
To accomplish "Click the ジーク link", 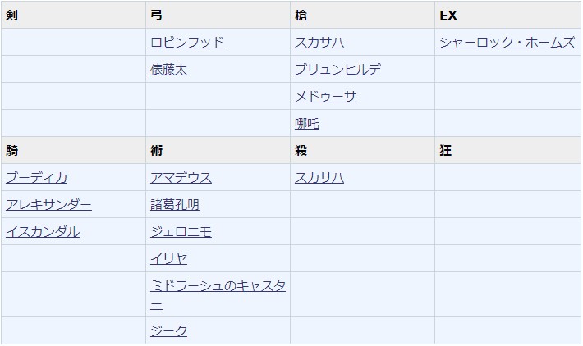I will pyautogui.click(x=168, y=331).
